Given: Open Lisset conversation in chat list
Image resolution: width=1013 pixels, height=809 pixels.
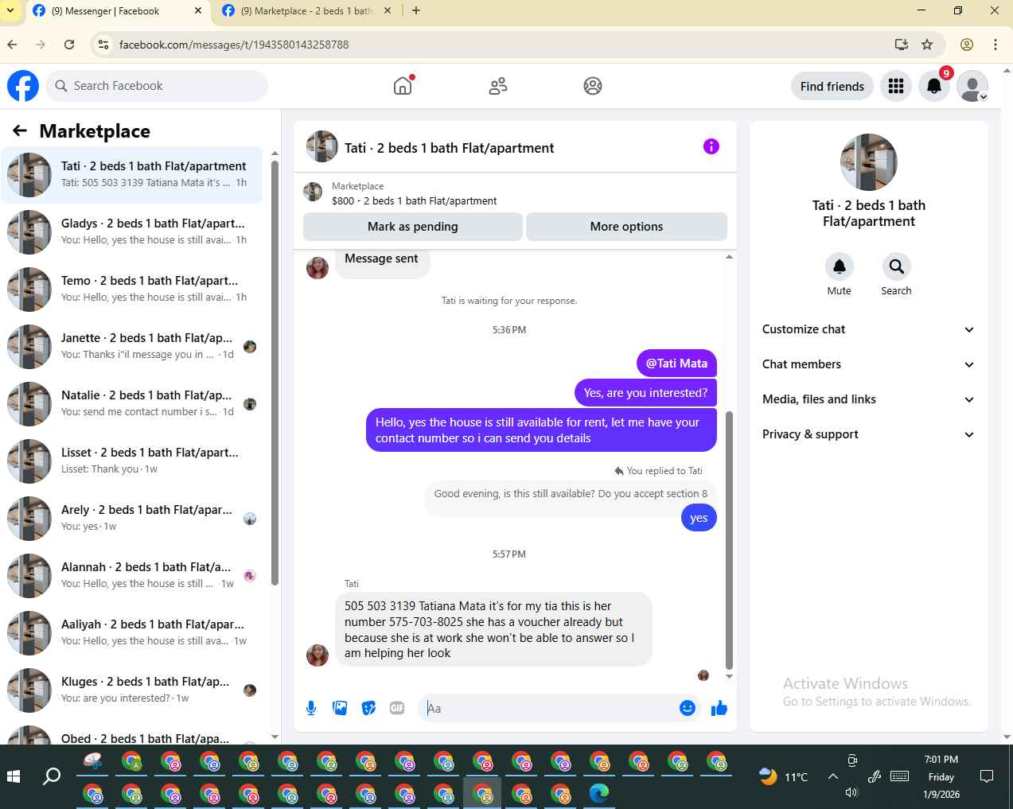Looking at the screenshot, I should click(132, 461).
